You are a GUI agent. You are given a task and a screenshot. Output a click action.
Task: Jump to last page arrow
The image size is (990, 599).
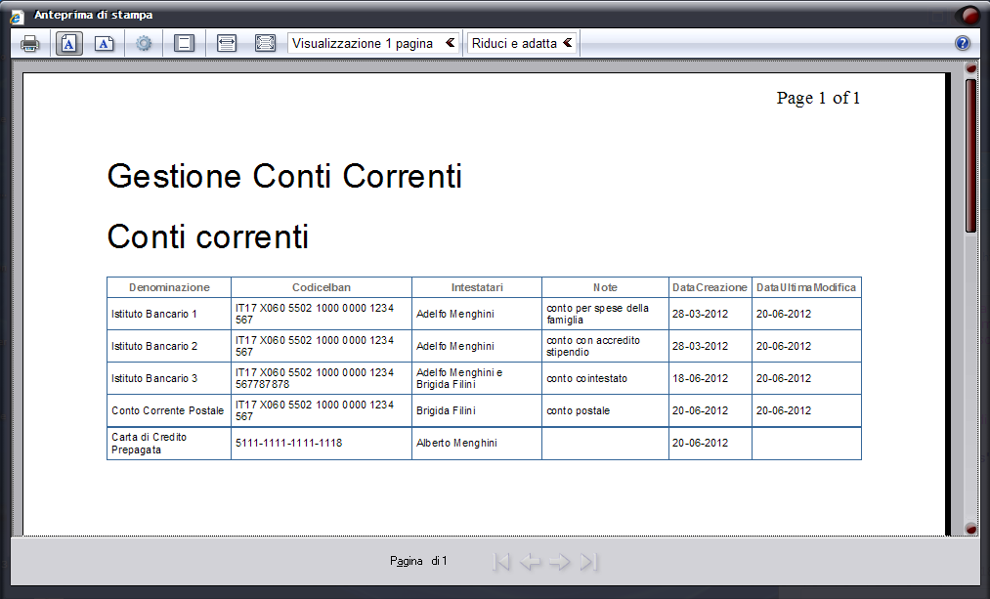[588, 561]
